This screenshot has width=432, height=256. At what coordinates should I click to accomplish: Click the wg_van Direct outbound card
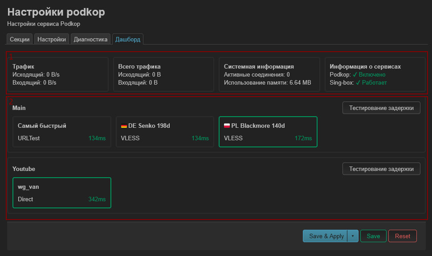coord(61,193)
